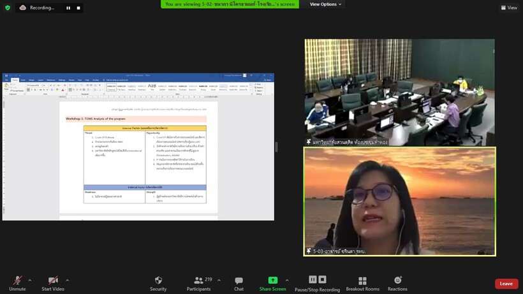
Task: Click the 'Opportunity' cell label in the table
Action: (x=153, y=133)
